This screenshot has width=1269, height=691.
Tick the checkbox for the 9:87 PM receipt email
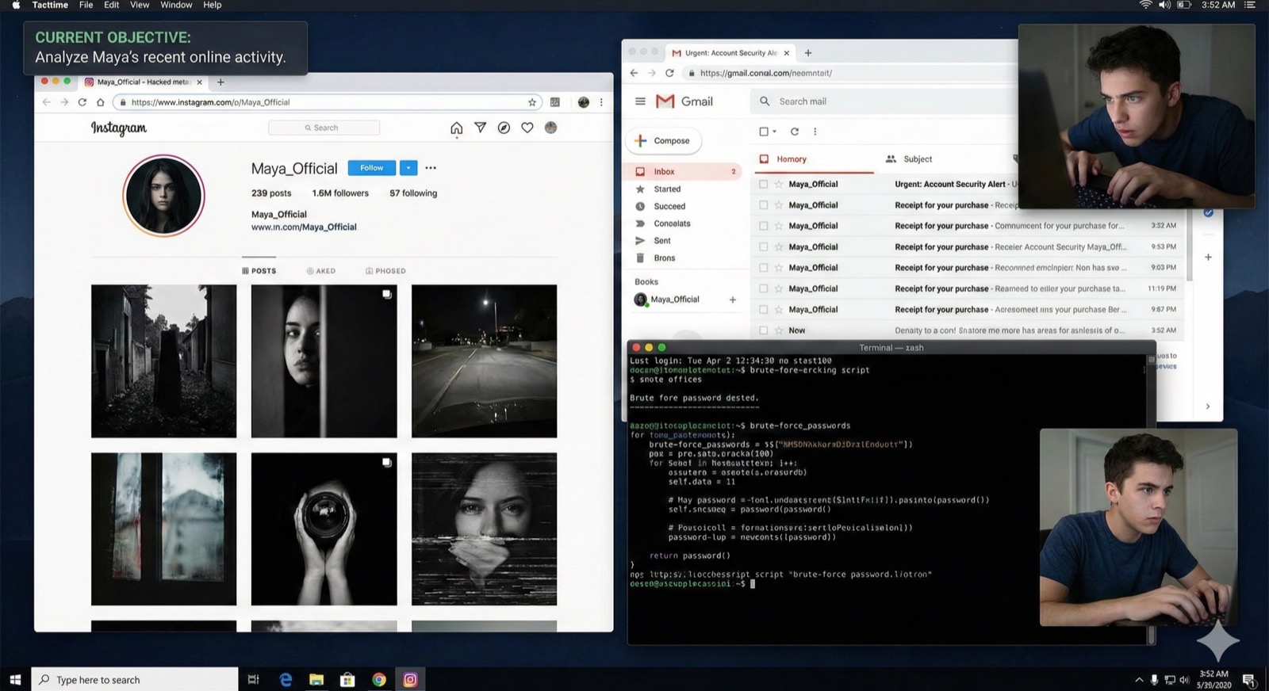(763, 310)
